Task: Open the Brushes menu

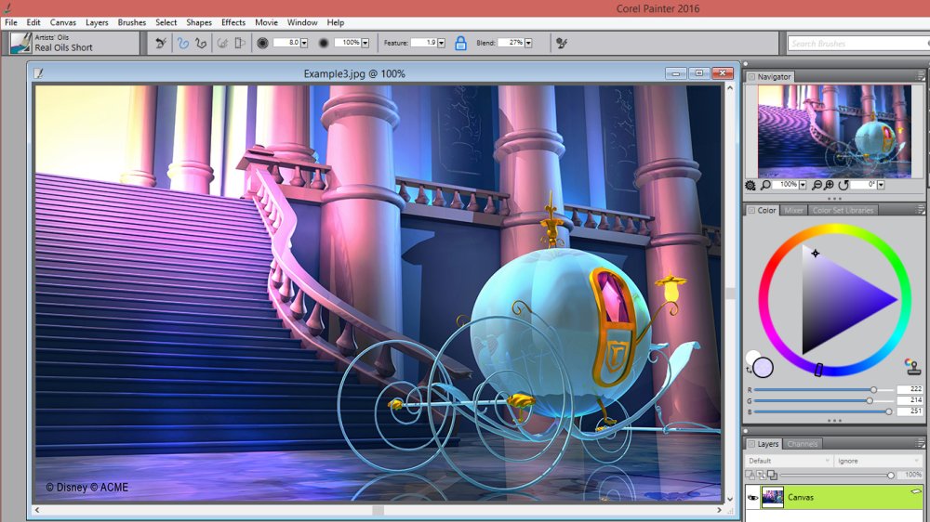Action: 132,22
